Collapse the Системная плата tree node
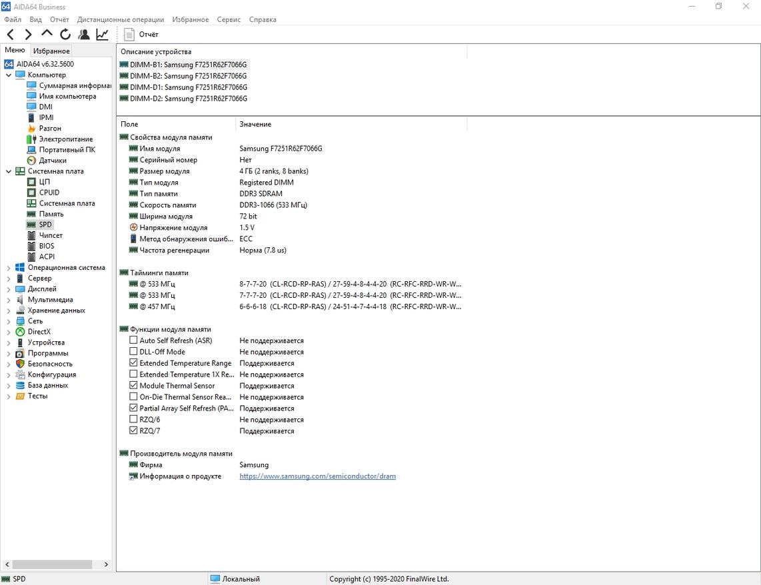The height and width of the screenshot is (585, 761). tap(8, 171)
